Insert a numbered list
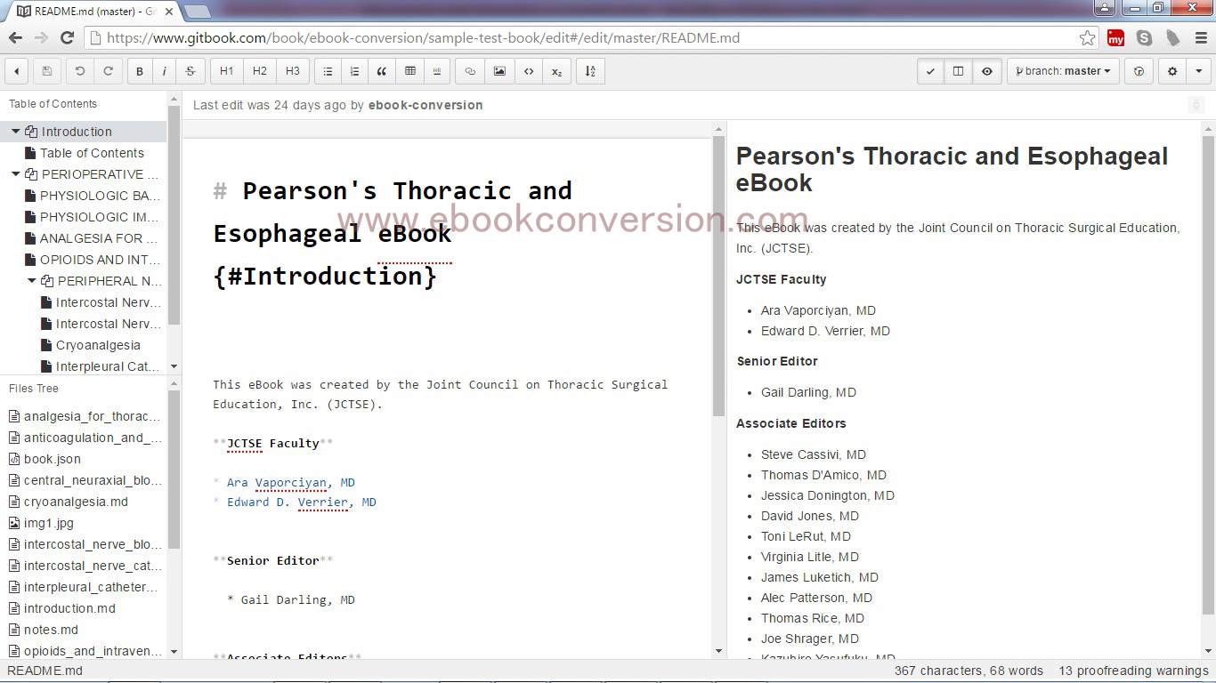 354,71
